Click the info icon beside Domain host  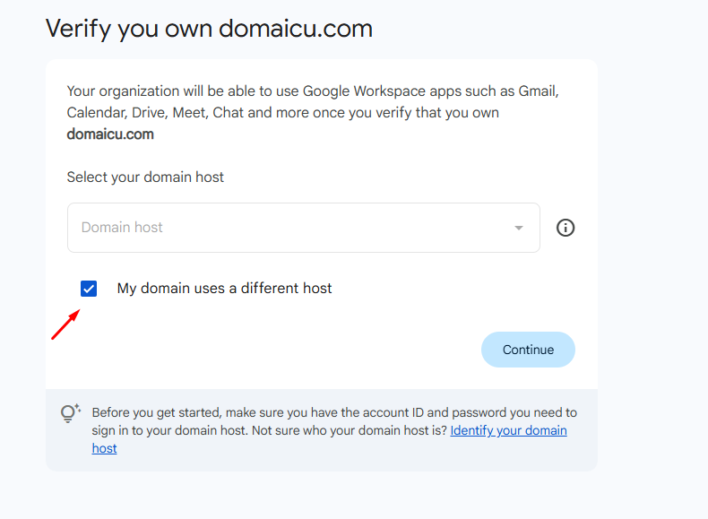(566, 228)
